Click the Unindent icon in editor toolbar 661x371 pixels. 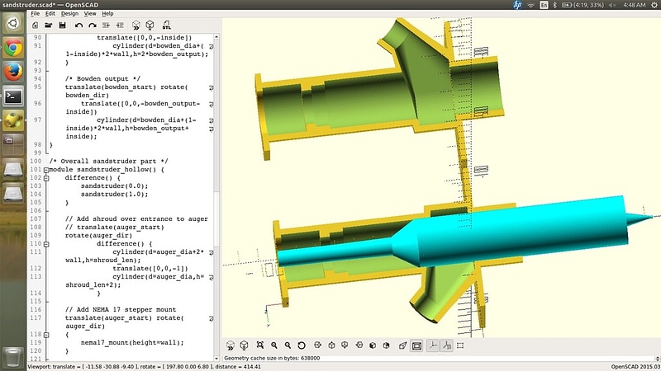[x=107, y=26]
